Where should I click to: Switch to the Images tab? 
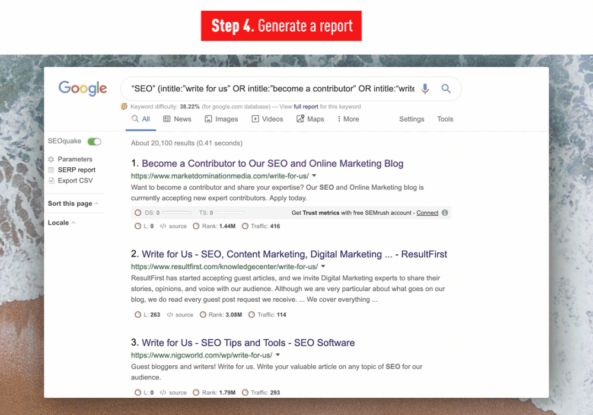click(x=221, y=119)
